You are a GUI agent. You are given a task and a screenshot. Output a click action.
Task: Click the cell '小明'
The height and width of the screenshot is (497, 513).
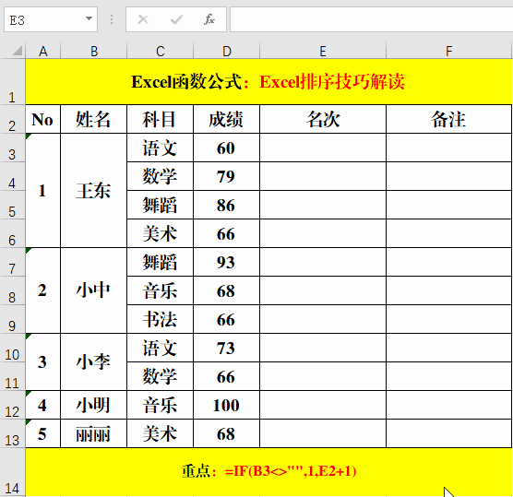point(93,405)
